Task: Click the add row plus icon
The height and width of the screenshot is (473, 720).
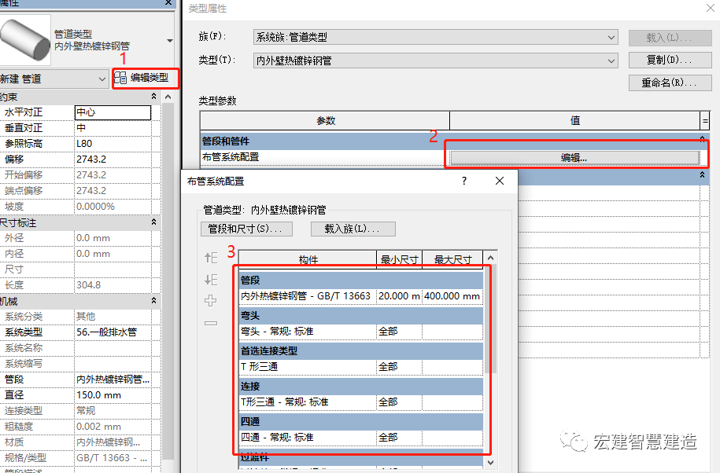Action: click(211, 301)
